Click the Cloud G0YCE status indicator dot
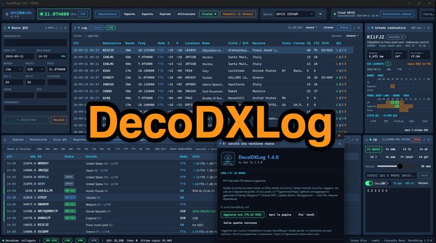 point(335,14)
